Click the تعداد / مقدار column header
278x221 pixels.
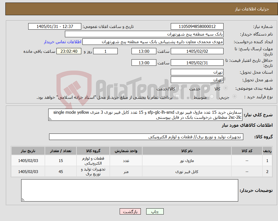[x=61, y=151]
